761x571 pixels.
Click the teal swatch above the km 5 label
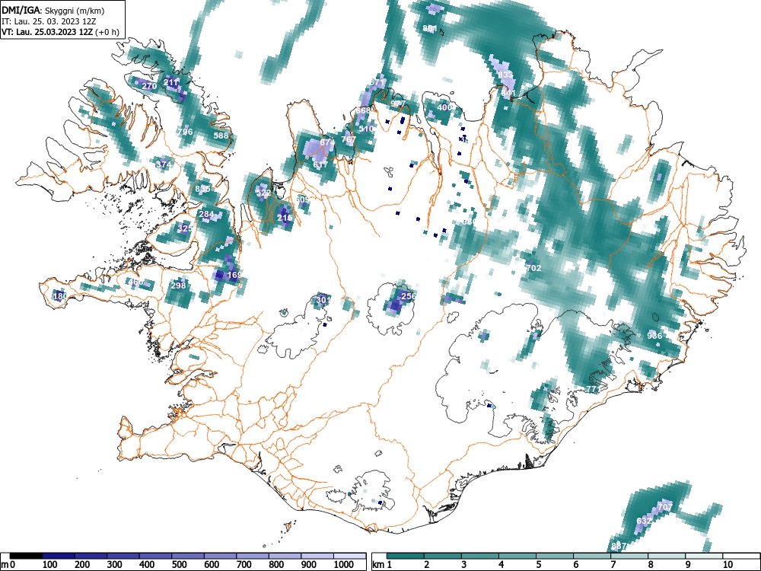pyautogui.click(x=554, y=556)
